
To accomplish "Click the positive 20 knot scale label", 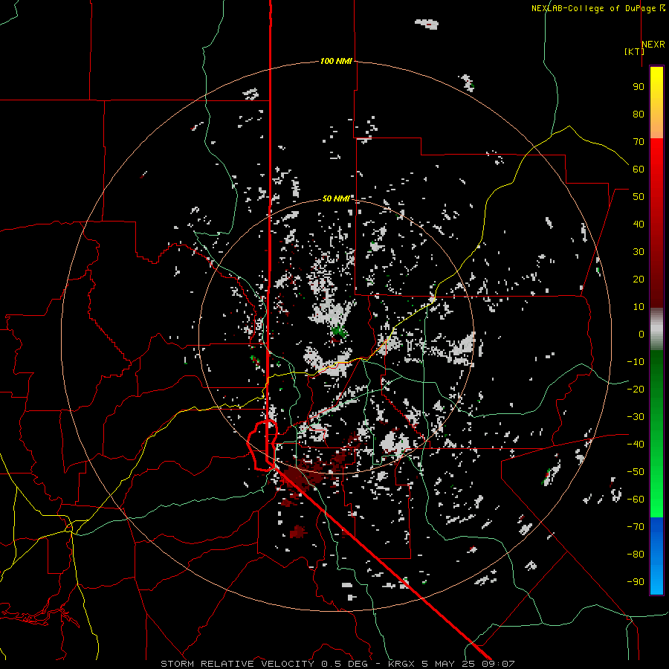I will [x=639, y=279].
